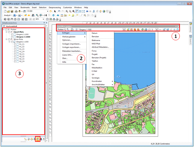Click the vertical Catalog side tab

click(190, 28)
